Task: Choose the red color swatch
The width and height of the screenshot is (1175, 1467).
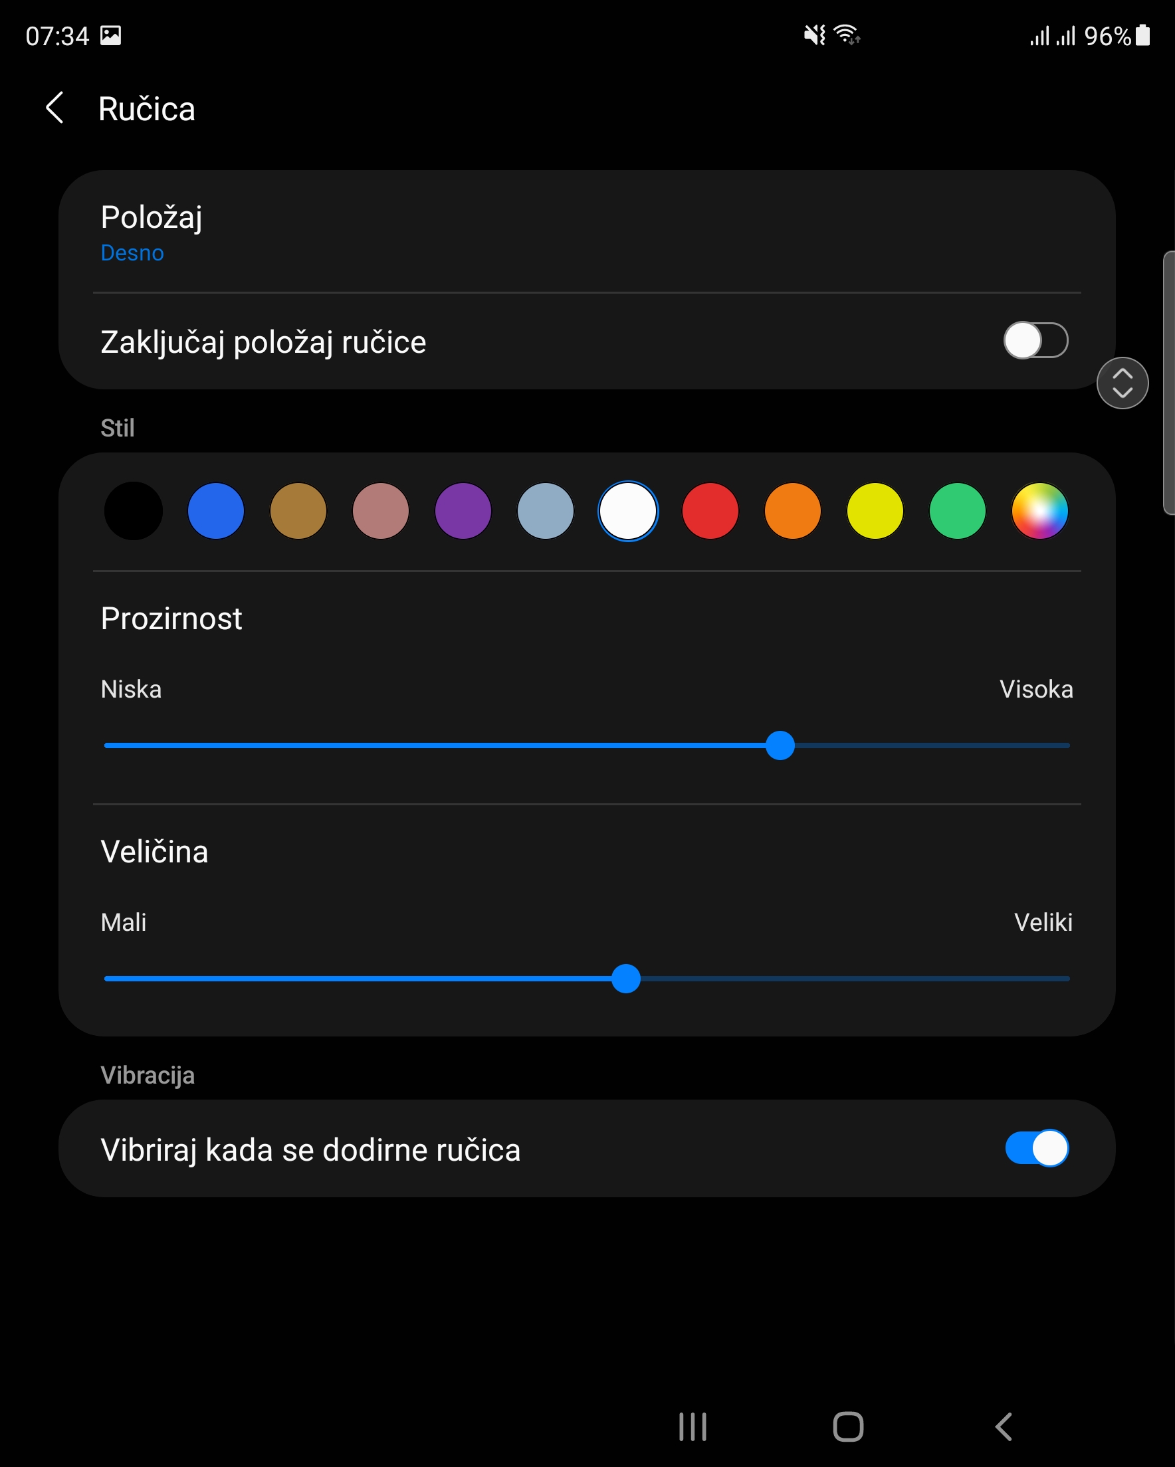Action: point(710,511)
